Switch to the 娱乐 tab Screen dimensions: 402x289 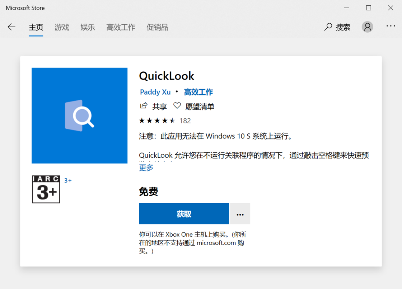pyautogui.click(x=88, y=27)
